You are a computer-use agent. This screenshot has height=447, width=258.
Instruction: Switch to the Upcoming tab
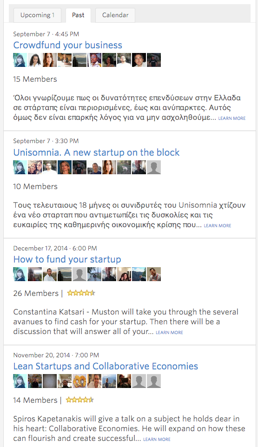pyautogui.click(x=37, y=15)
